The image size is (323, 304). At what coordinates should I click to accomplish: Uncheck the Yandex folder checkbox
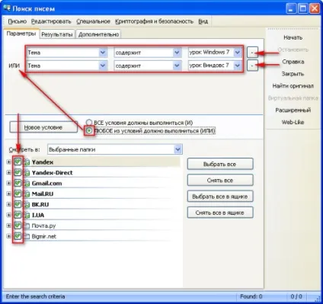click(x=18, y=162)
